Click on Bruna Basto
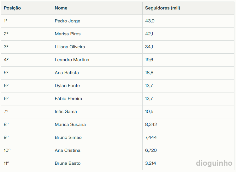Screen dimensions: 236x172 [x=68, y=163]
